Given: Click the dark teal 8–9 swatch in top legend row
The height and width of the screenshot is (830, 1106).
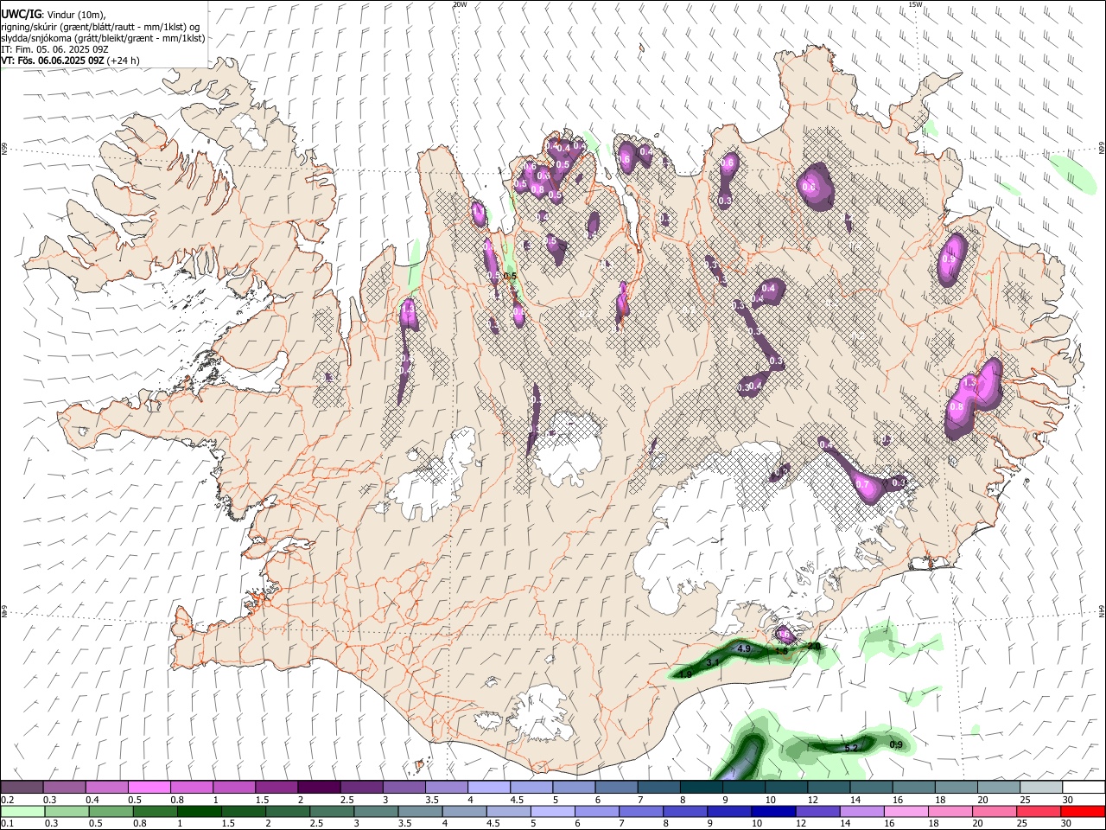Looking at the screenshot, I should 702,788.
